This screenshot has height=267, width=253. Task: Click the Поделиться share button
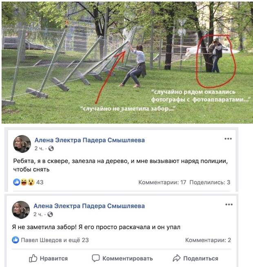[x=195, y=258]
